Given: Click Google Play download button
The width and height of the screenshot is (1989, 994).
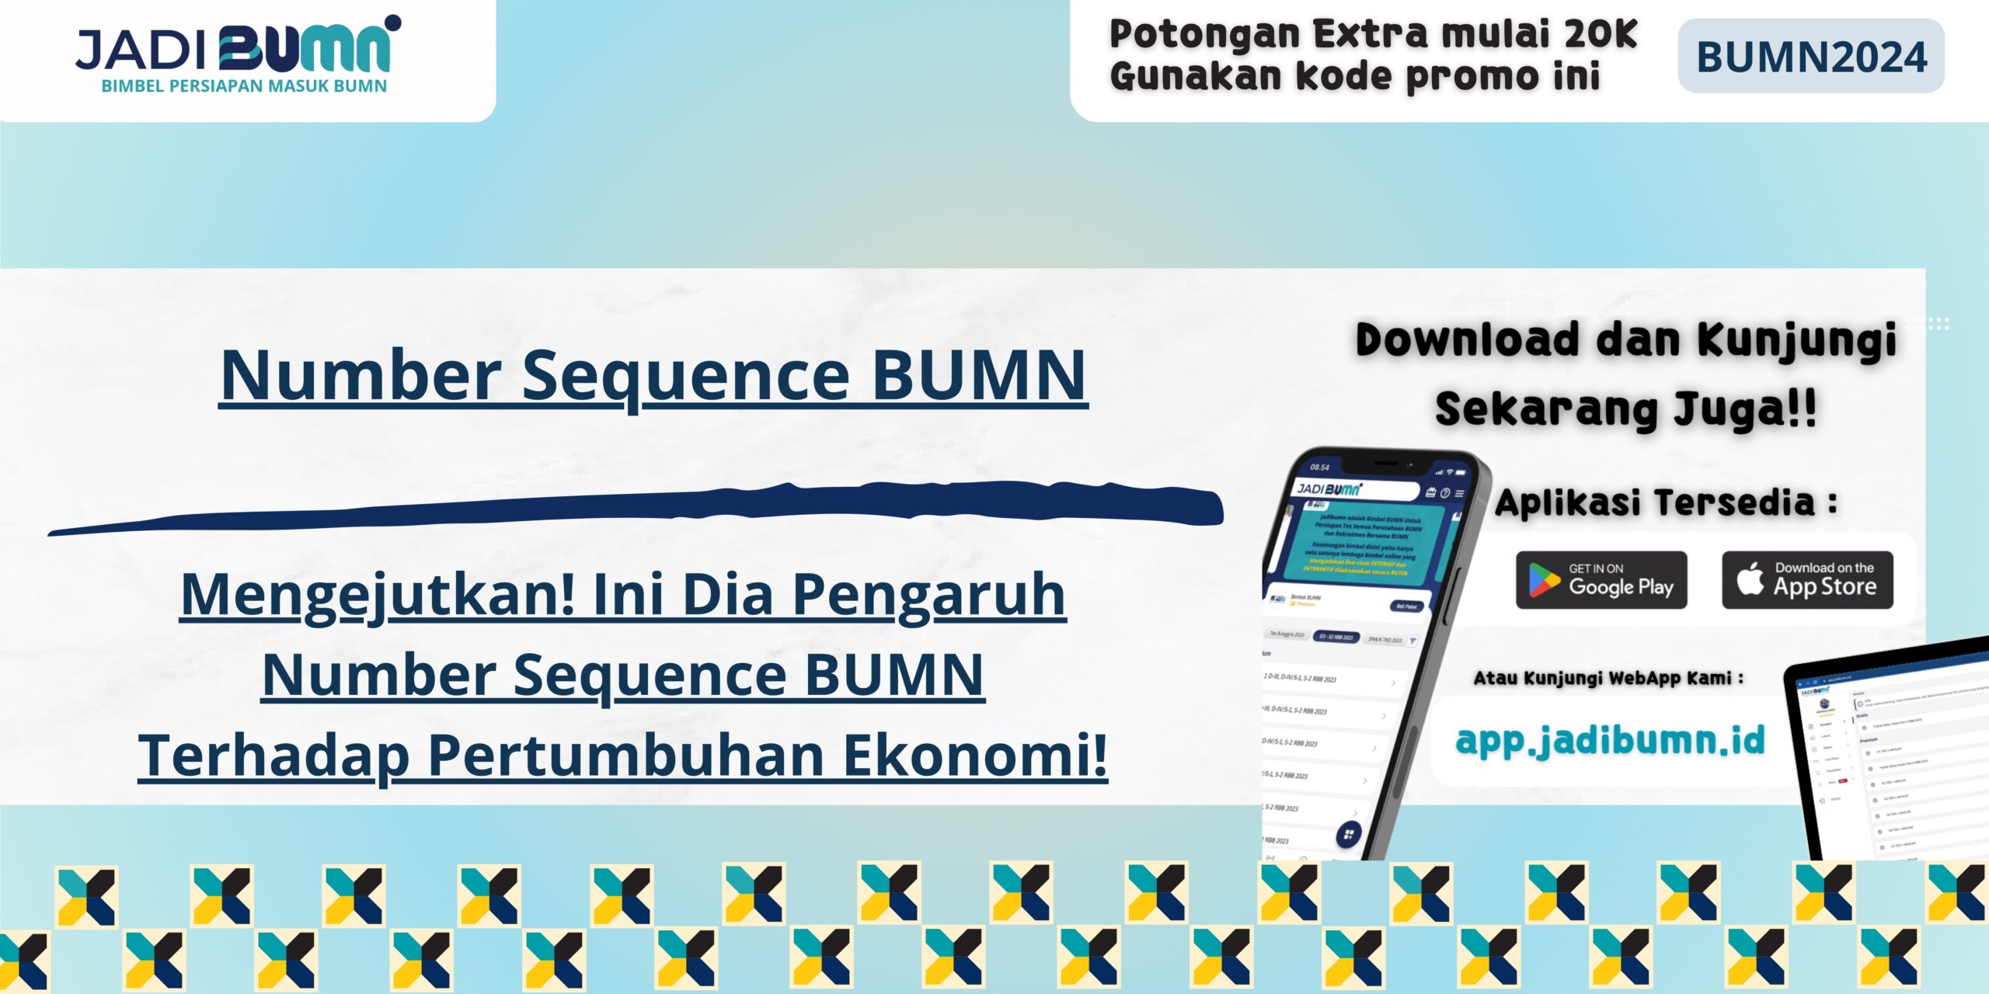Looking at the screenshot, I should 1578,571.
